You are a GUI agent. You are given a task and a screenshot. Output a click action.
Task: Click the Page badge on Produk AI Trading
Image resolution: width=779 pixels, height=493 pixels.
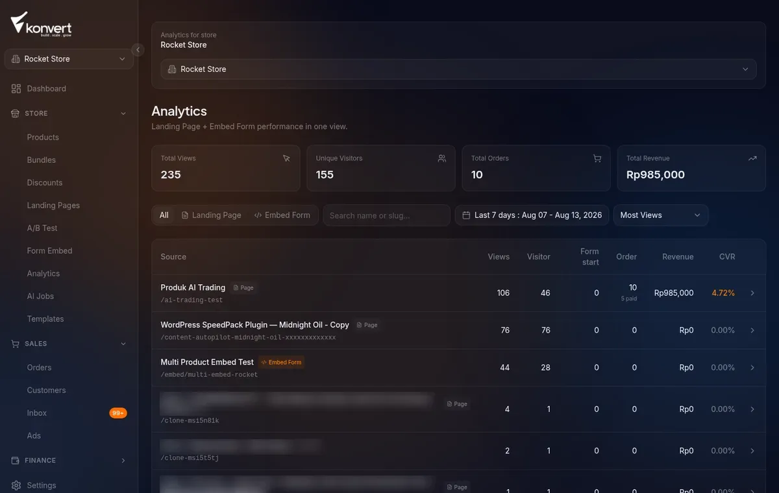click(x=243, y=288)
